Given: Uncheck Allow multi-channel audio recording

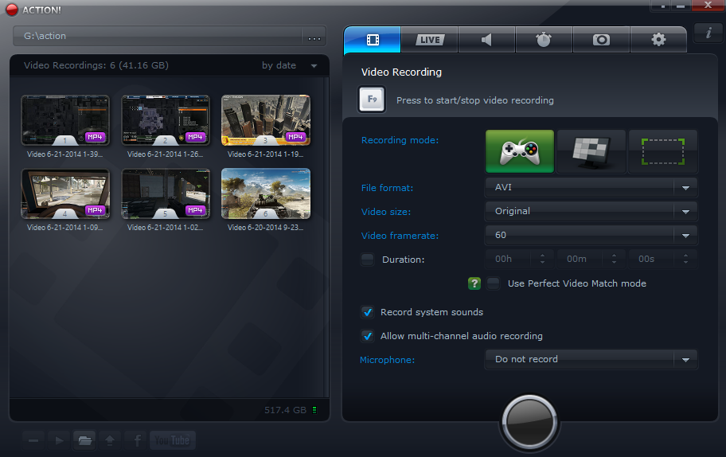Looking at the screenshot, I should tap(368, 336).
